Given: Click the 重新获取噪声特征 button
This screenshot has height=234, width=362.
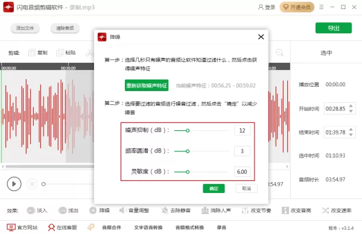Looking at the screenshot, I should point(147,86).
